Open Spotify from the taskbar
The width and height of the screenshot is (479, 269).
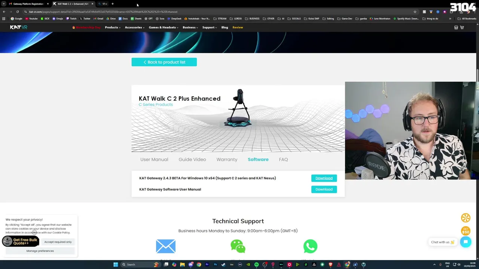coord(256,265)
